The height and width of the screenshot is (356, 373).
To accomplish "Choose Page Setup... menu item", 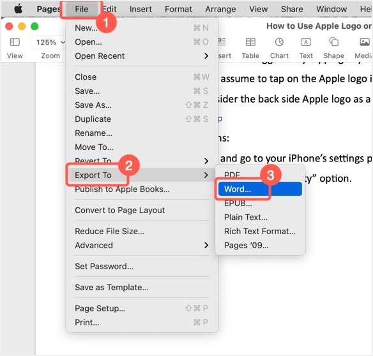I will coord(142,308).
